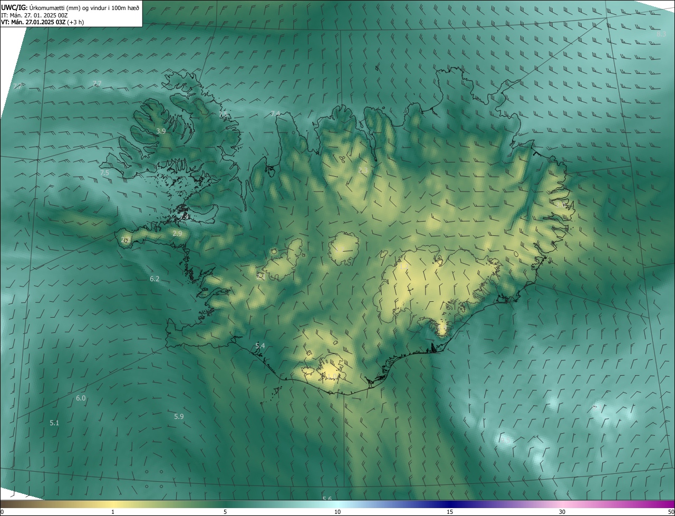This screenshot has height=516, width=675.
Task: Click the 1 tick label under the color scale
Action: (x=113, y=512)
